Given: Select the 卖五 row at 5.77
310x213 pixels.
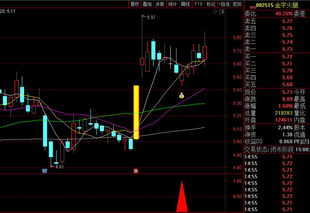Looking at the screenshot, I should tap(277, 21).
